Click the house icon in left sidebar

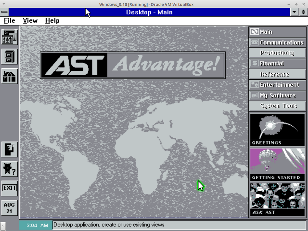click(x=9, y=76)
